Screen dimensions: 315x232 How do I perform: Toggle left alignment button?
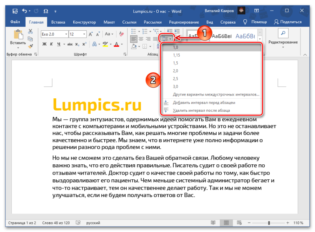[134, 39]
